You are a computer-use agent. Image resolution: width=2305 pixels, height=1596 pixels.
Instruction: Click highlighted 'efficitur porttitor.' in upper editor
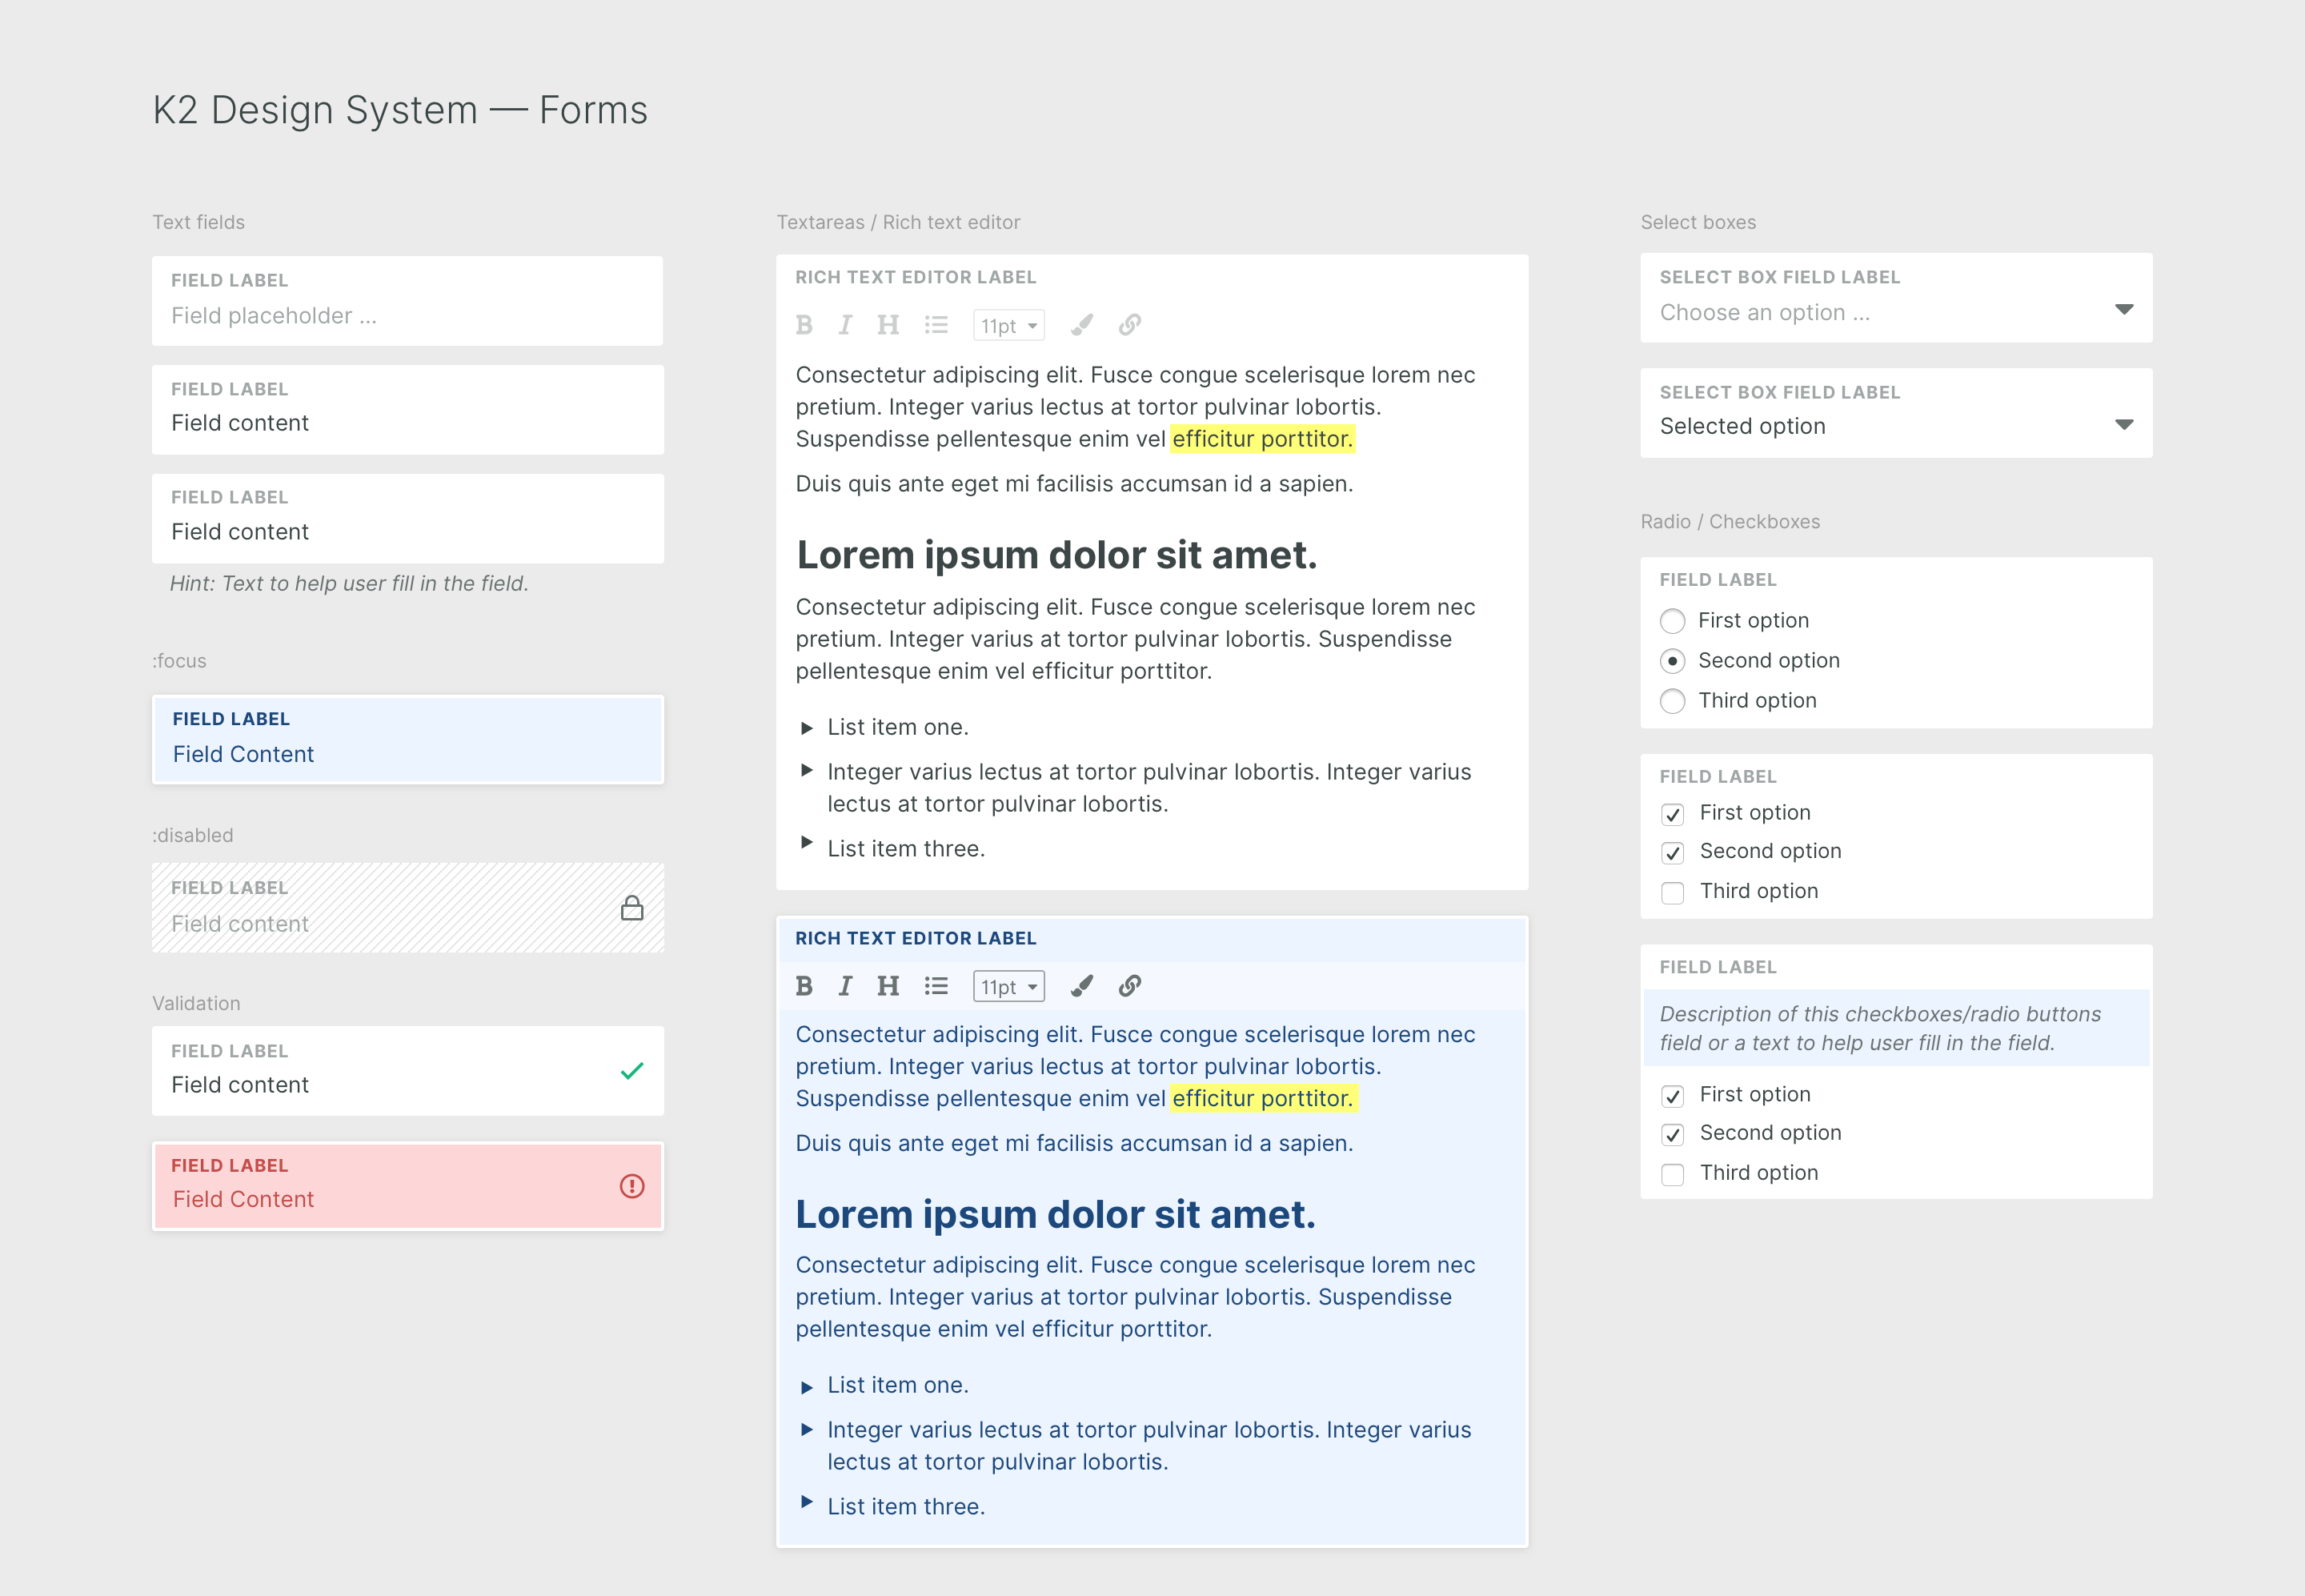[x=1262, y=439]
